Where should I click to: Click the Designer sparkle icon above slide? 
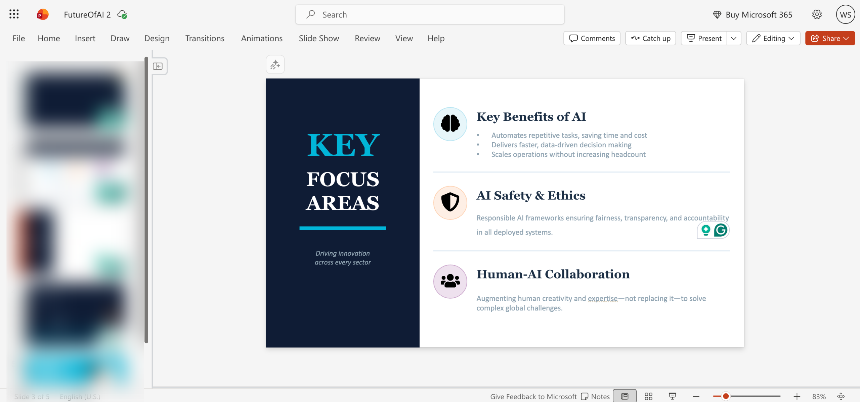coord(275,64)
